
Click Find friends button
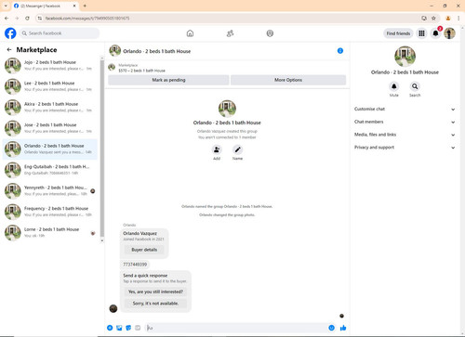pyautogui.click(x=398, y=33)
